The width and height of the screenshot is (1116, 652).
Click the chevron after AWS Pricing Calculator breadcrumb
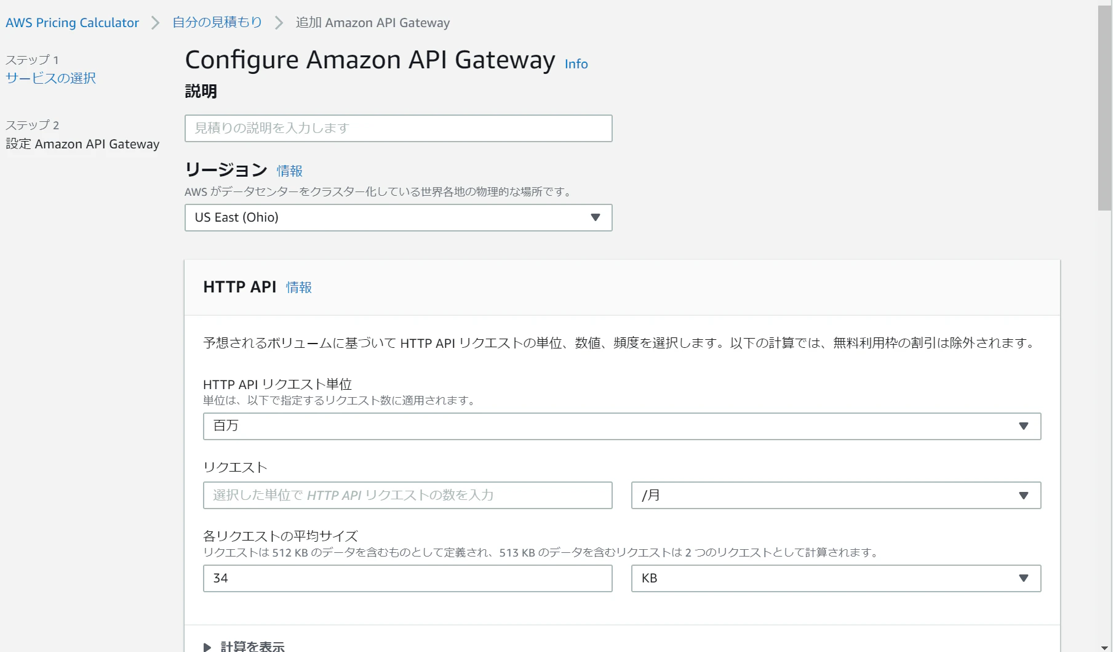pyautogui.click(x=156, y=23)
